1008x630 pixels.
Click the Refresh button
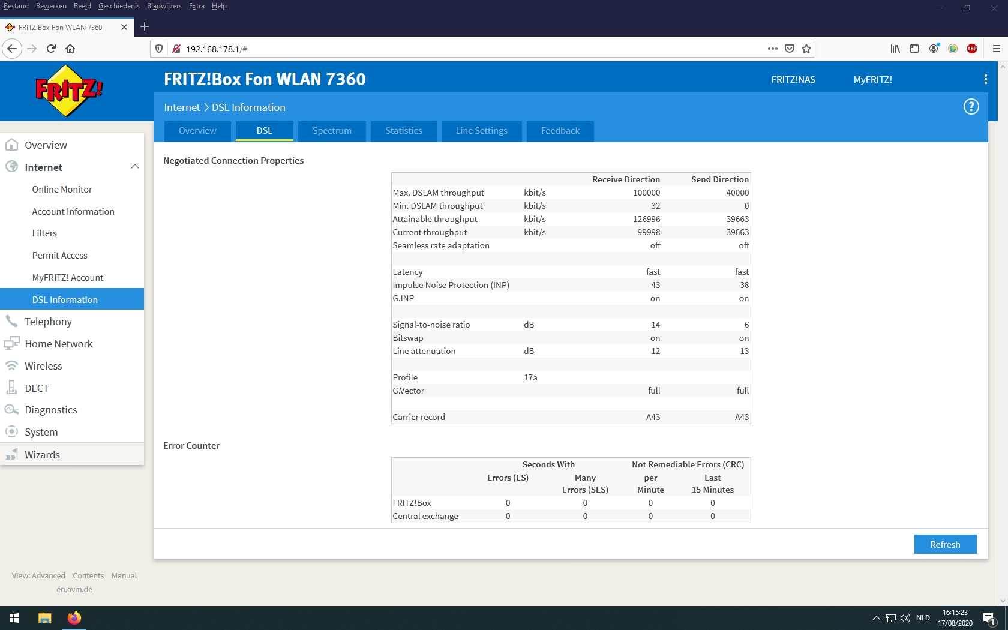[x=945, y=544]
